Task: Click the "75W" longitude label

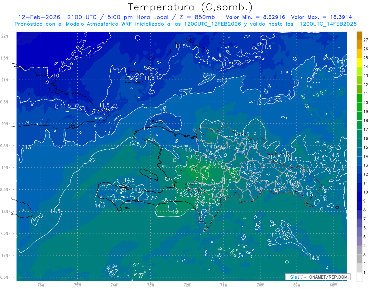Action: [x=78, y=285]
